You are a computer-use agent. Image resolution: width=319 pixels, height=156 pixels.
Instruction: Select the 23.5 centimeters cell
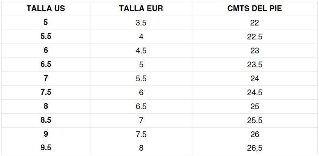point(254,64)
